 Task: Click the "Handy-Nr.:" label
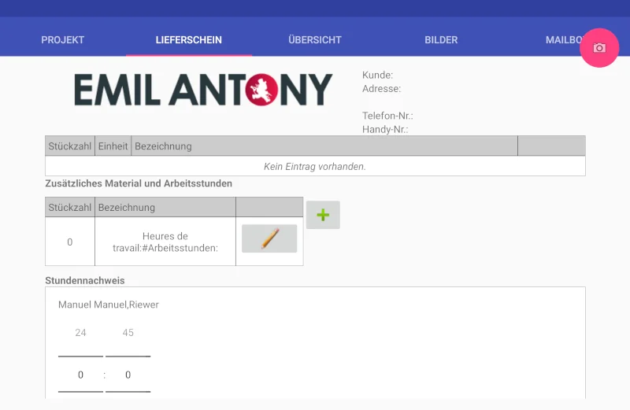pyautogui.click(x=385, y=129)
